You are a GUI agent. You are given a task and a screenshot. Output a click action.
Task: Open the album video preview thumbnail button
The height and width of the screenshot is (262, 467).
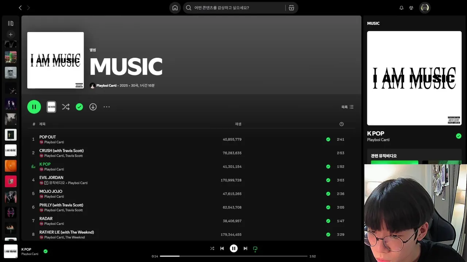click(x=51, y=107)
